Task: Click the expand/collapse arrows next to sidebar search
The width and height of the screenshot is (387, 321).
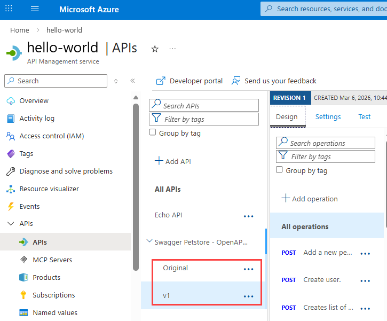Action: 116,81
